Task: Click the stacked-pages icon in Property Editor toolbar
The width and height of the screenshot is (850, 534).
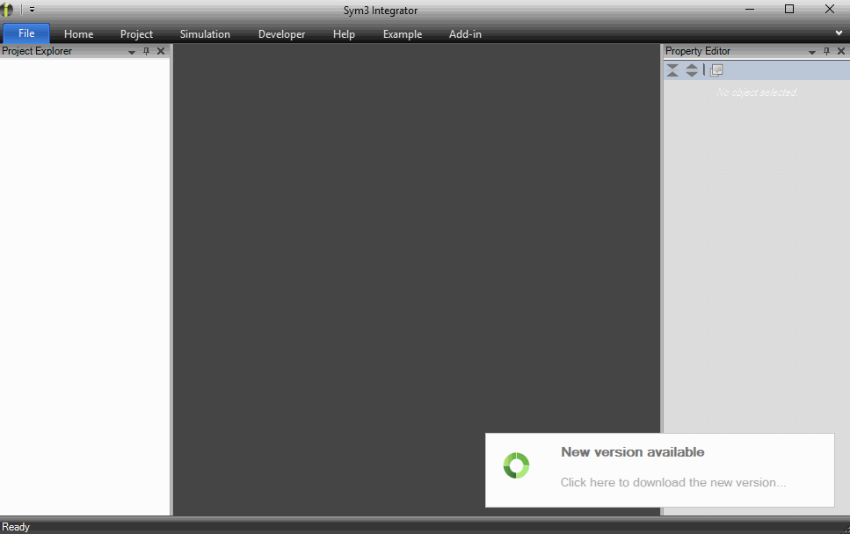Action: [x=716, y=70]
